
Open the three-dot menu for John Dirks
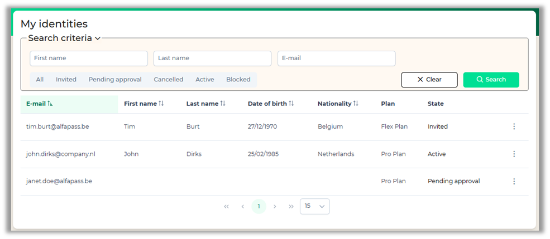click(x=514, y=154)
